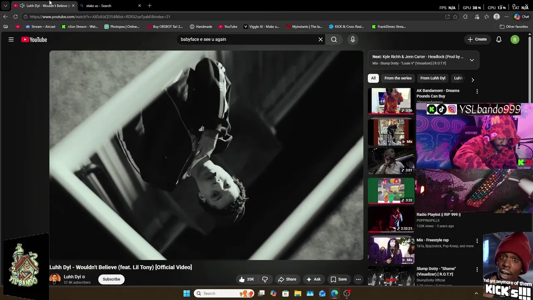Run the search with the magnifier button

pos(334,40)
